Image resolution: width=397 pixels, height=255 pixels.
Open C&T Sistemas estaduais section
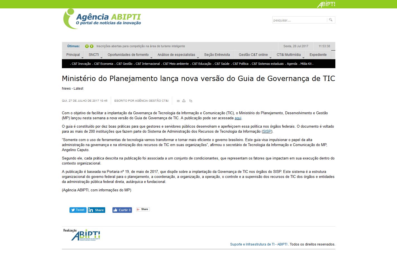(268, 64)
